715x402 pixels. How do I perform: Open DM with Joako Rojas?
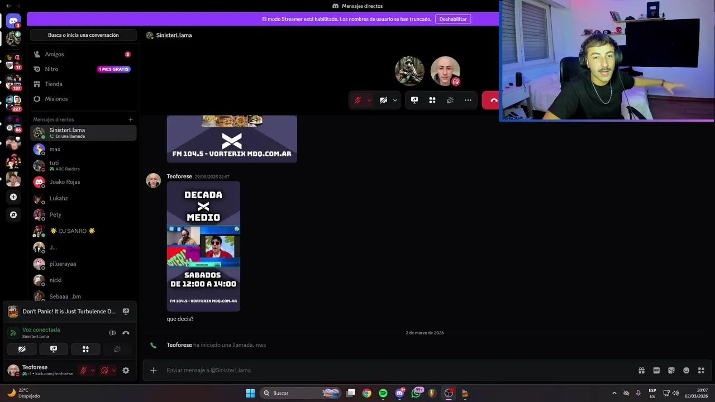pos(83,182)
